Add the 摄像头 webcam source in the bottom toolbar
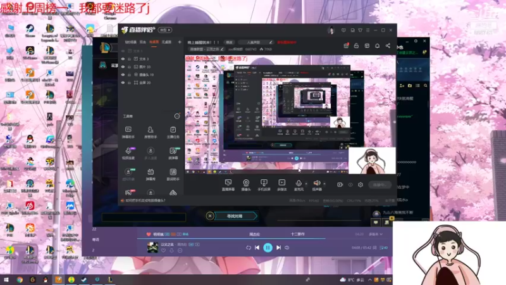506x285 pixels. [x=246, y=185]
